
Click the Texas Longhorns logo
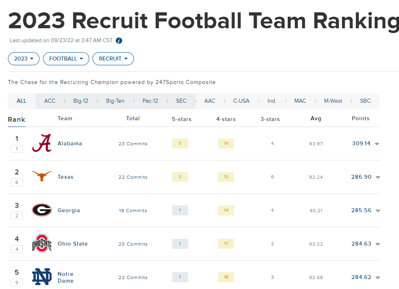42,177
